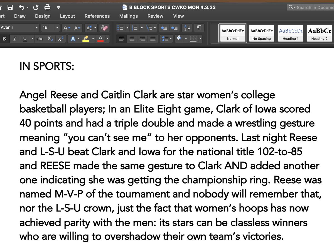Align paragraph text to the right
The width and height of the screenshot is (334, 251).
point(142,39)
